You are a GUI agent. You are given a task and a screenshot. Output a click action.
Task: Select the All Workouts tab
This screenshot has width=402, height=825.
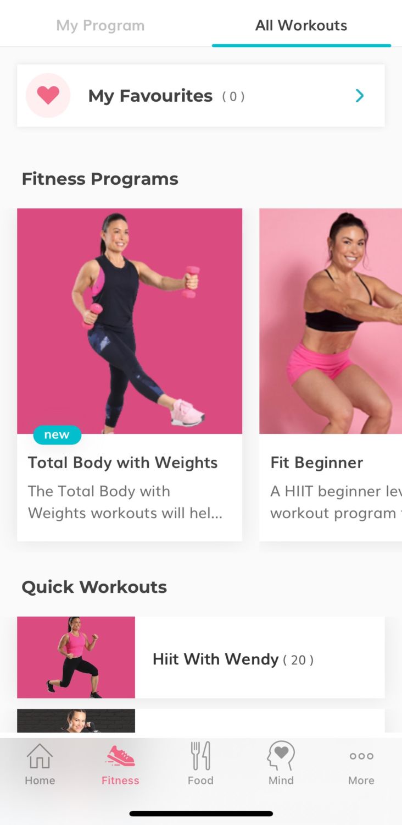(x=301, y=25)
